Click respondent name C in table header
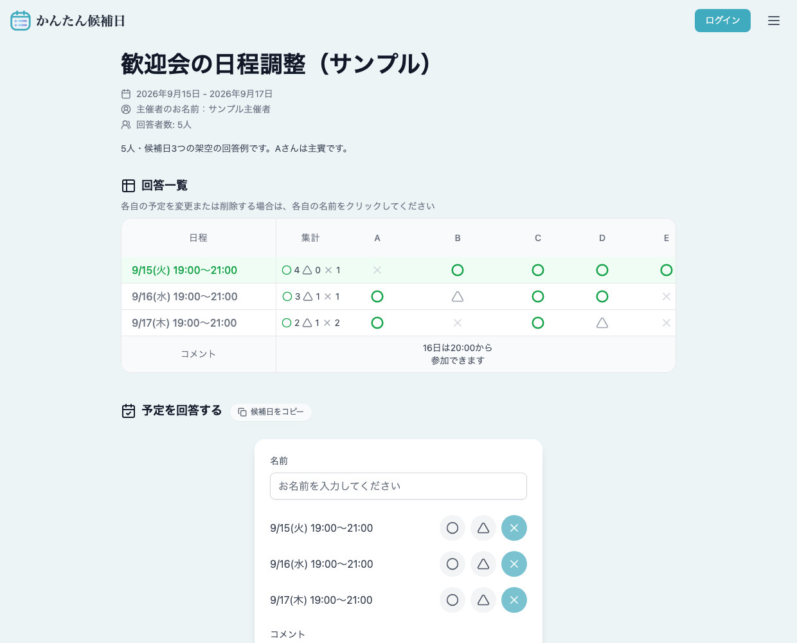This screenshot has height=643, width=797. pos(538,238)
